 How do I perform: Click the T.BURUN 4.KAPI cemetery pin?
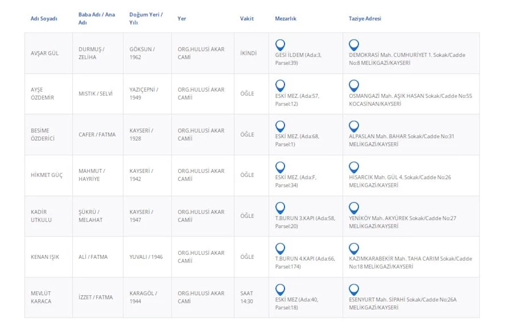pos(280,249)
